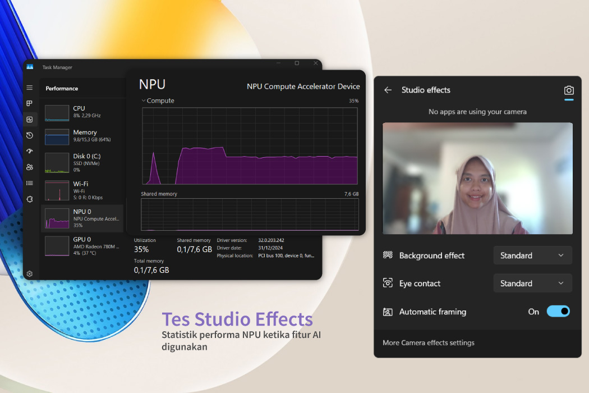This screenshot has height=393, width=589.
Task: Open the Background effect dropdown
Action: pos(533,255)
